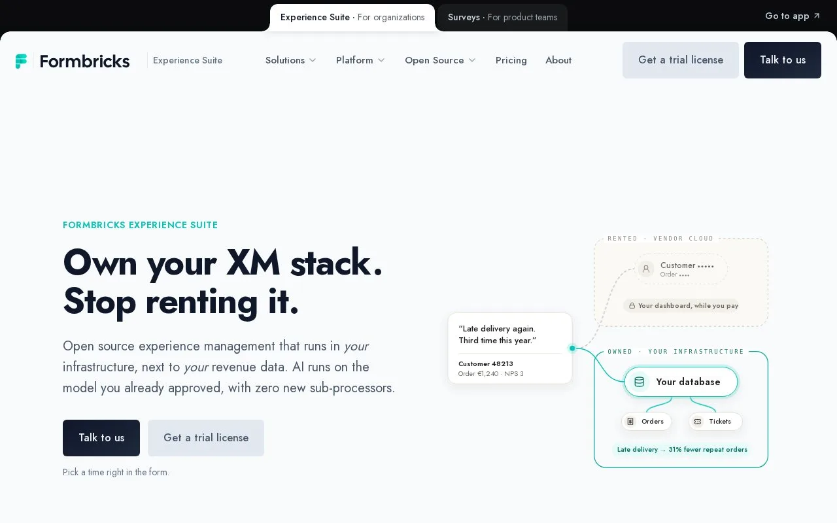Click Talk to us in header
Image resolution: width=837 pixels, height=523 pixels.
coord(783,60)
